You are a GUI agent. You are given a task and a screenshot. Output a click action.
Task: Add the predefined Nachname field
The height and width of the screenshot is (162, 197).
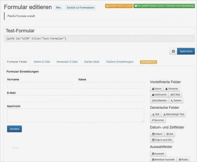159,95
